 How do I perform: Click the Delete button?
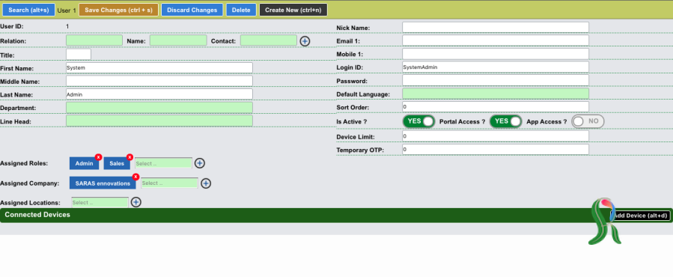(241, 10)
